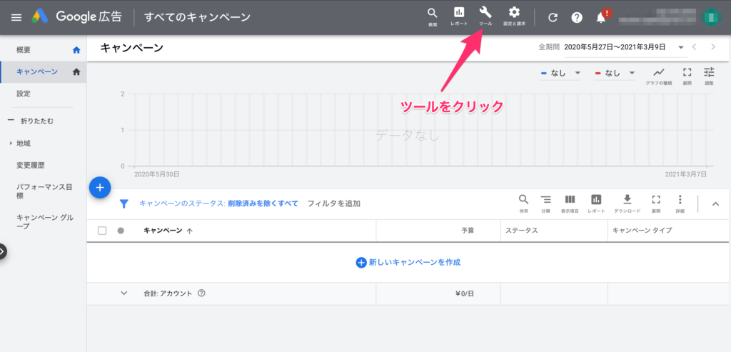Click the キャンペーン タイプ column header
This screenshot has height=352, width=731.
[x=642, y=231]
